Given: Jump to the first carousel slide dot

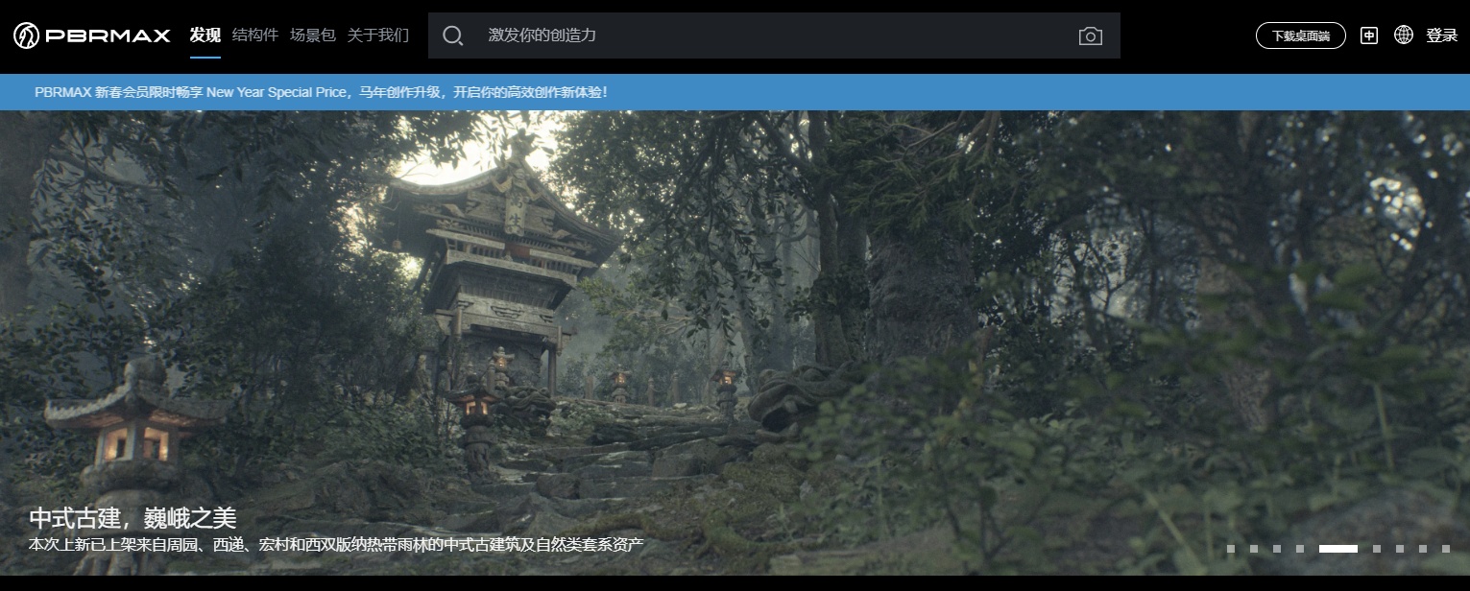Looking at the screenshot, I should 1231,549.
